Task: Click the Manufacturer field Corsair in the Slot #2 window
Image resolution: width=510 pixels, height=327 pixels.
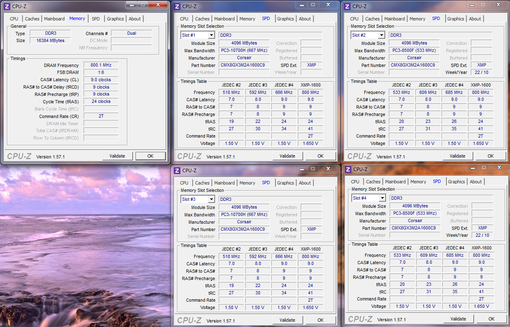Action: tap(414, 58)
